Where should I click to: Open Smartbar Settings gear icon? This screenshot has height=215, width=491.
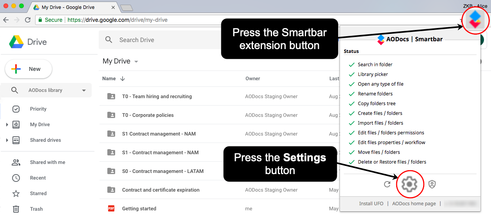click(x=409, y=184)
